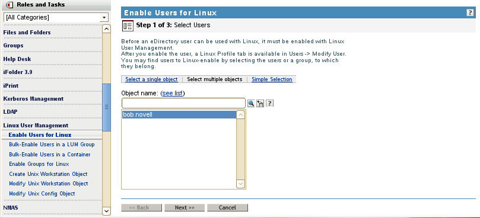Click the Cancel button
Viewport: 480px width, 218px height.
pyautogui.click(x=227, y=207)
